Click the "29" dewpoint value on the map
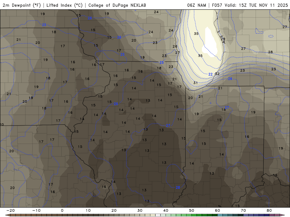 pos(223,39)
